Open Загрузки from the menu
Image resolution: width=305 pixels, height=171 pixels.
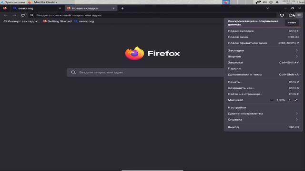coord(263,63)
